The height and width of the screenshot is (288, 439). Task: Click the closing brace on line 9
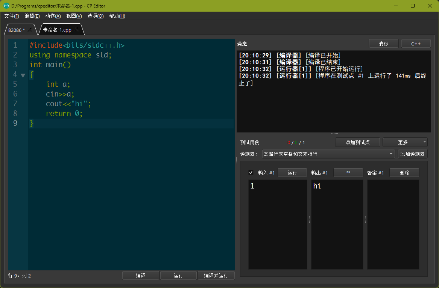point(31,123)
